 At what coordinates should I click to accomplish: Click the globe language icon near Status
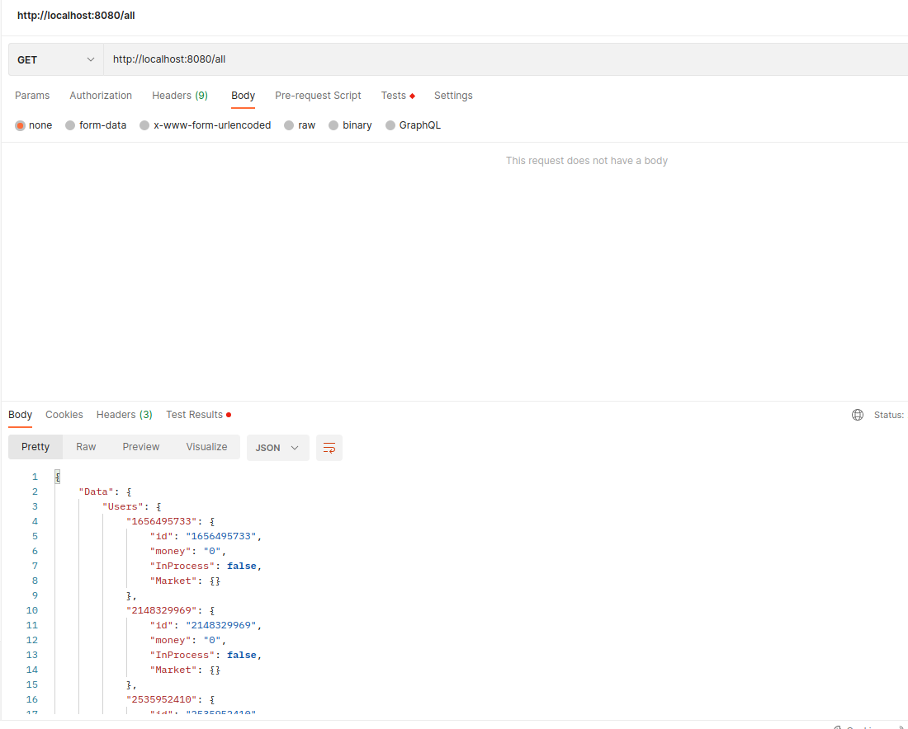coord(857,415)
